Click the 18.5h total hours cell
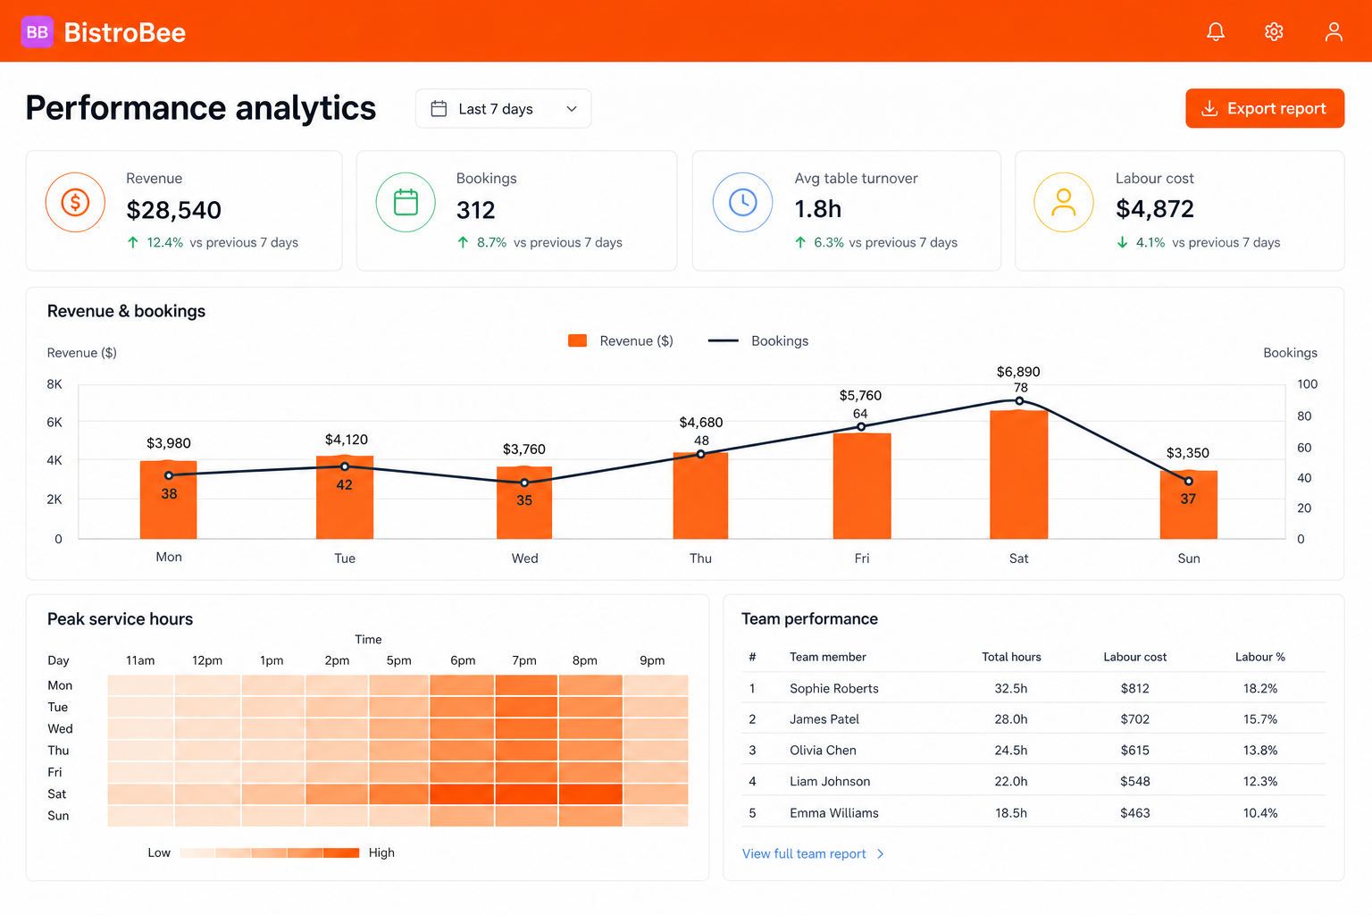This screenshot has width=1372, height=915. (1011, 812)
